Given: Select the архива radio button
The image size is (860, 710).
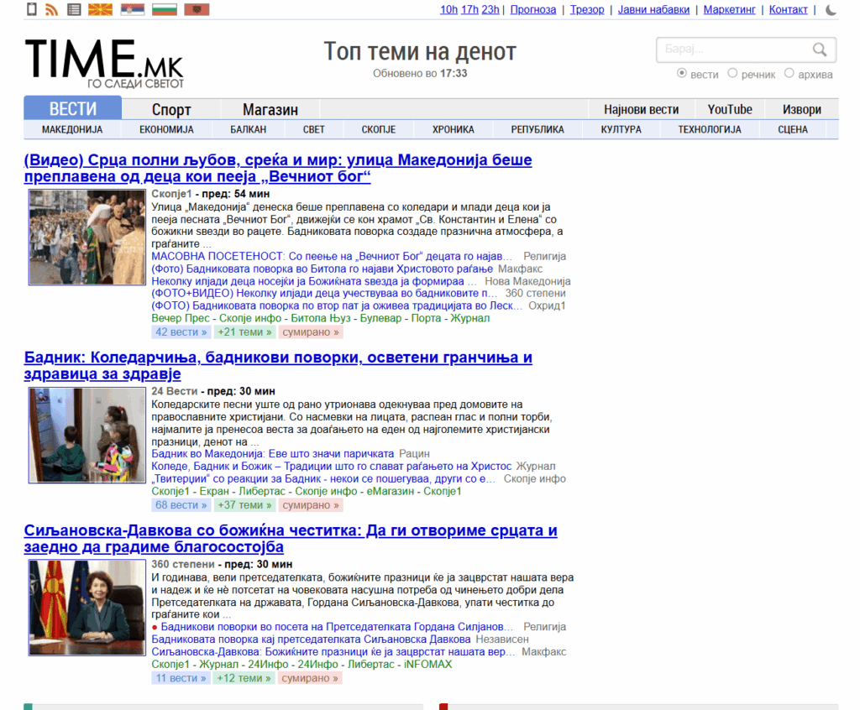Looking at the screenshot, I should (788, 74).
